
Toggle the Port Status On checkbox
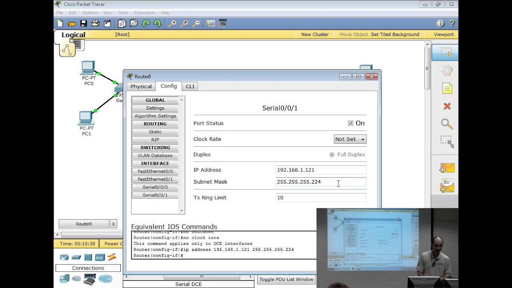(x=350, y=123)
